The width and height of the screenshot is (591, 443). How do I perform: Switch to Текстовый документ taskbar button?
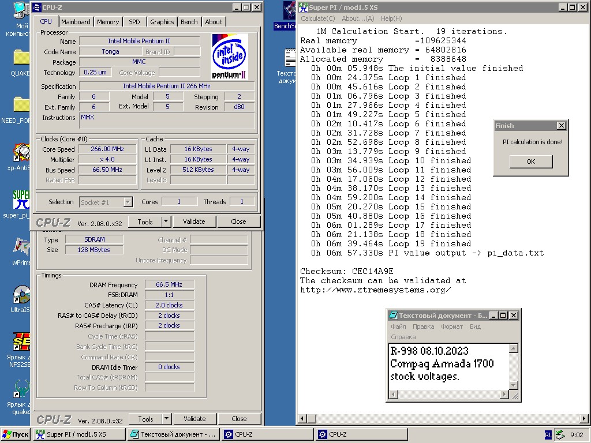pos(173,434)
